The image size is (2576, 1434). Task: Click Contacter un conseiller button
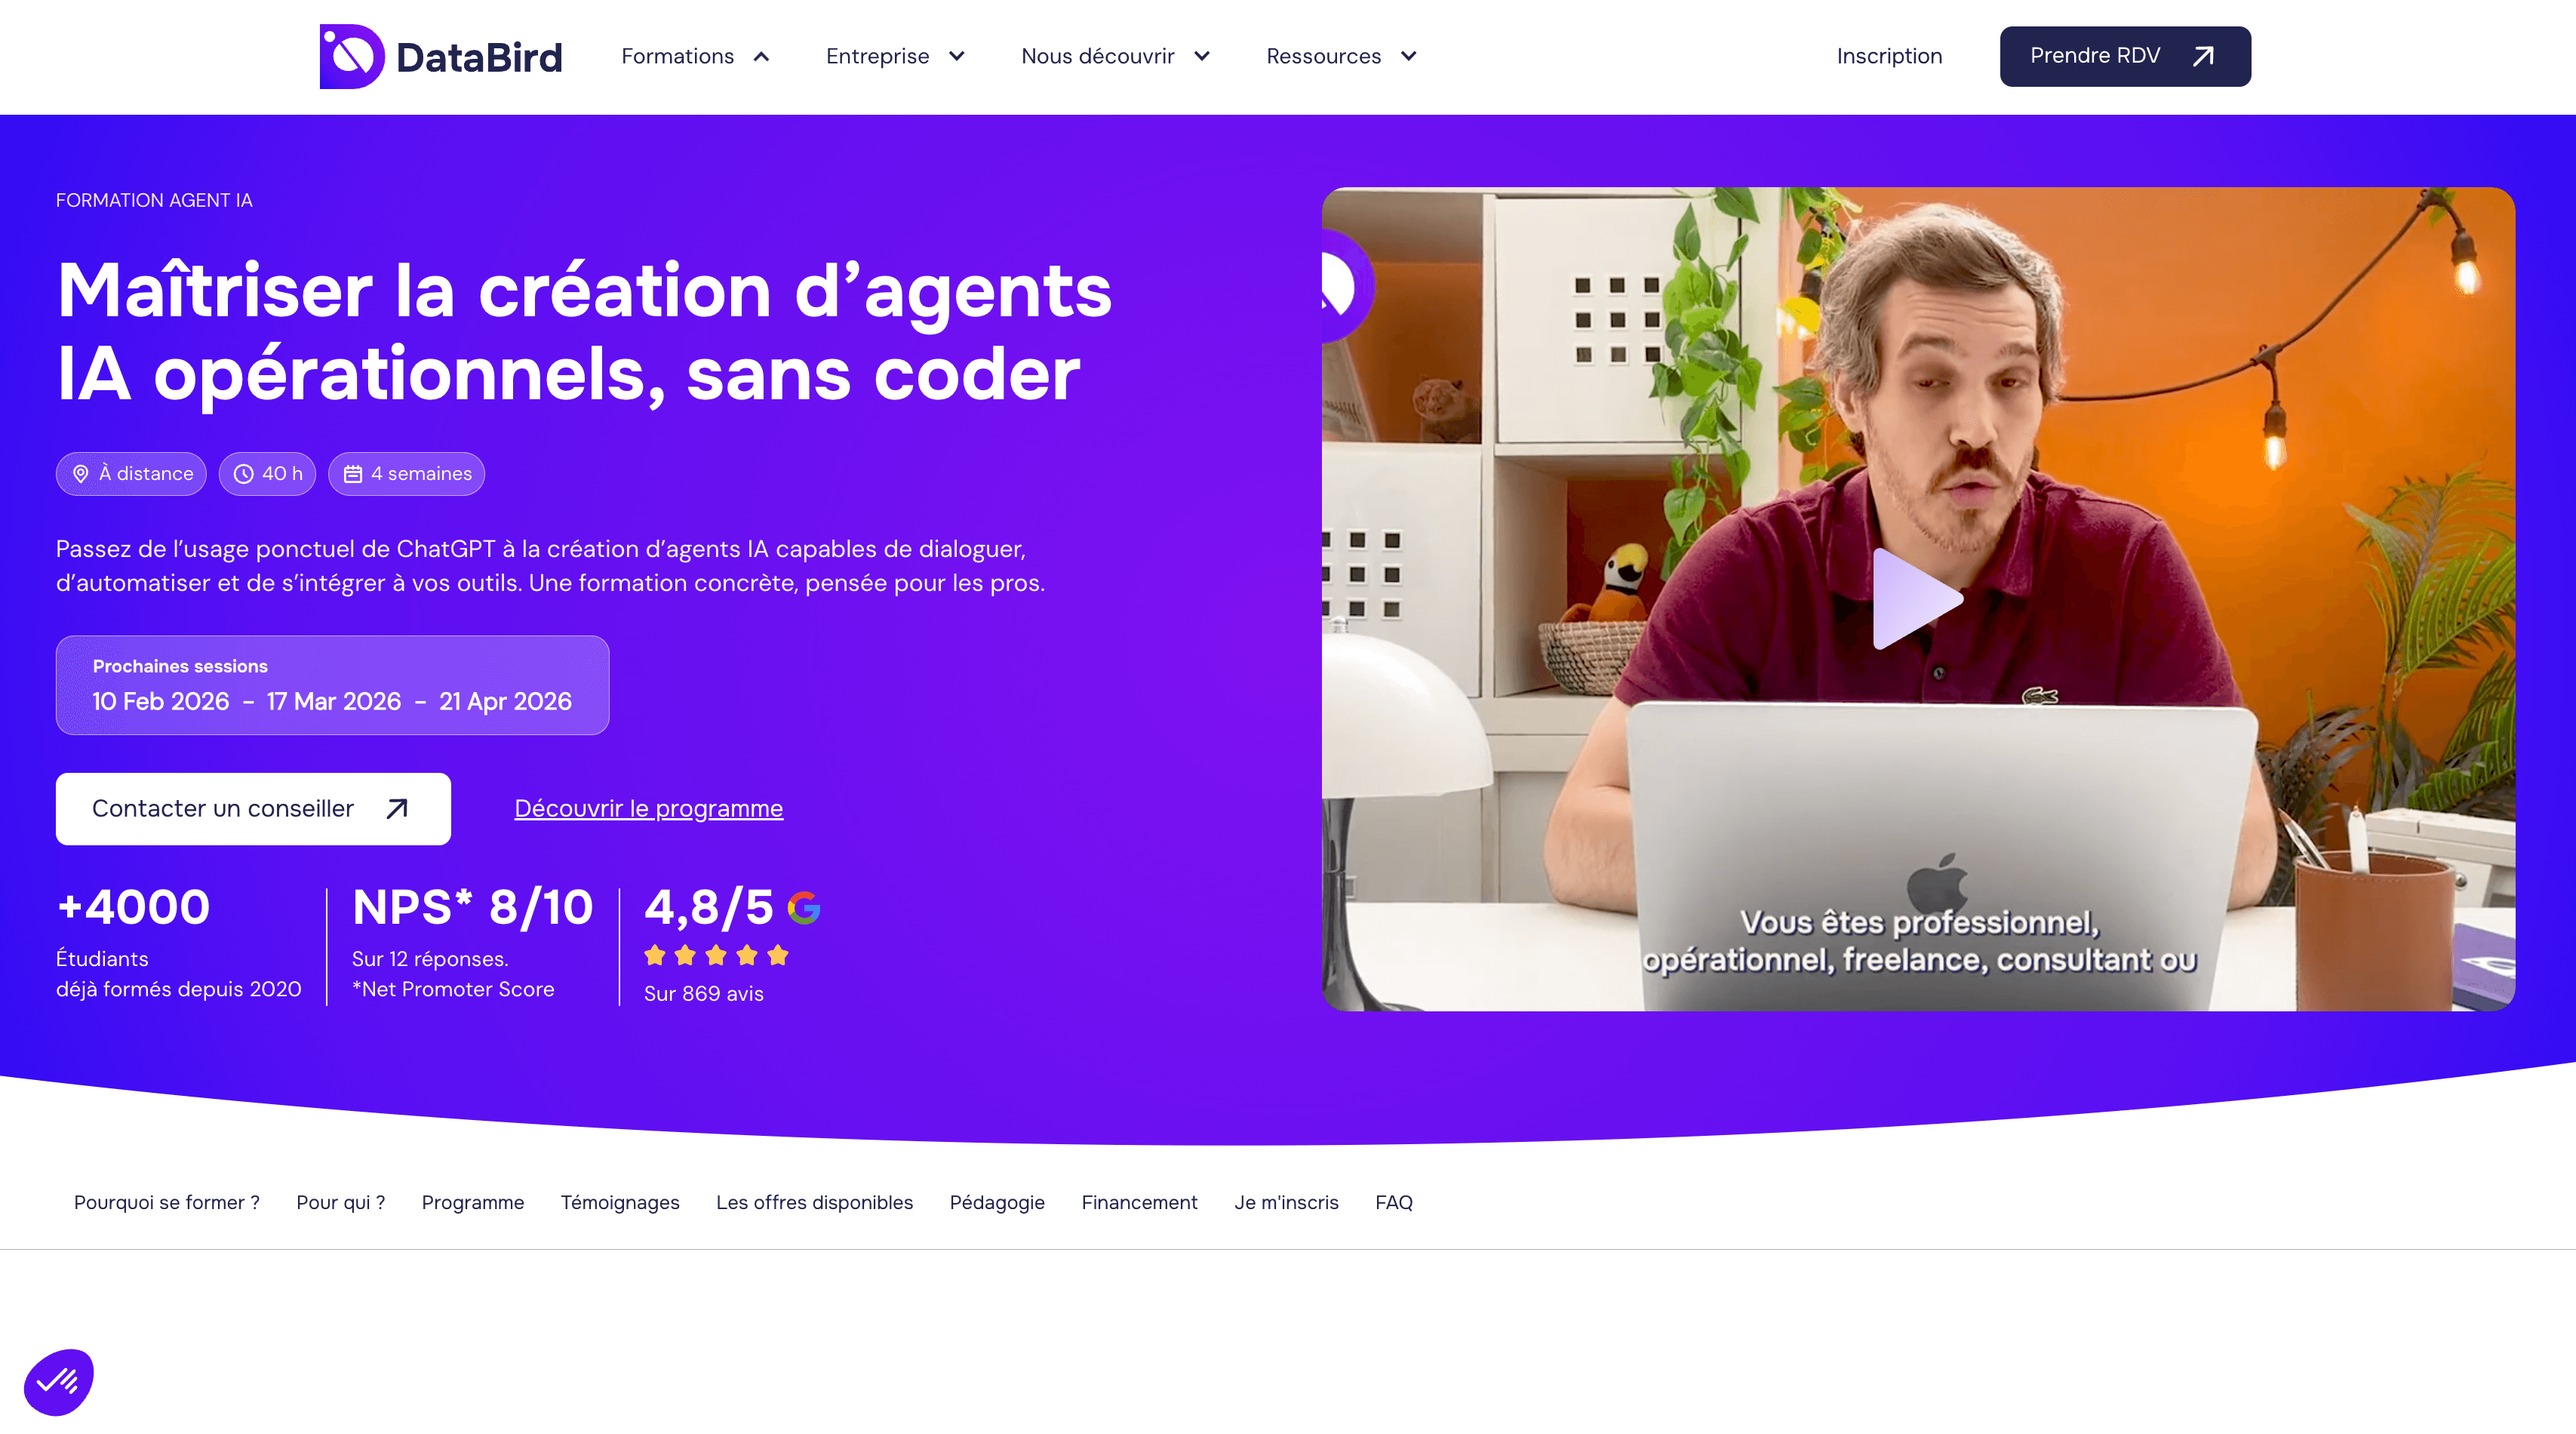coord(253,808)
